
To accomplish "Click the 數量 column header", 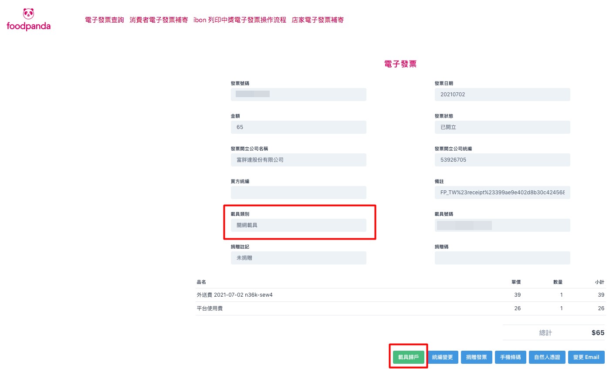I will (558, 282).
